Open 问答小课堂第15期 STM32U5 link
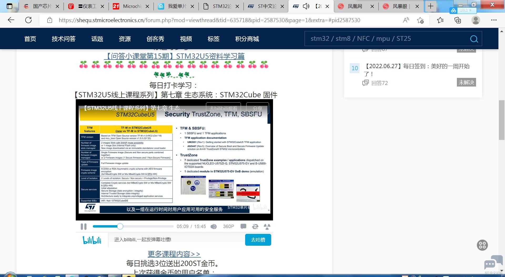The height and width of the screenshot is (277, 505). pyautogui.click(x=174, y=56)
